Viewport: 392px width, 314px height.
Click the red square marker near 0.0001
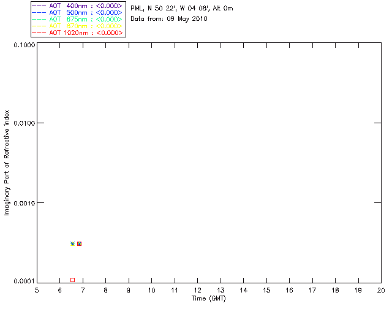72,280
